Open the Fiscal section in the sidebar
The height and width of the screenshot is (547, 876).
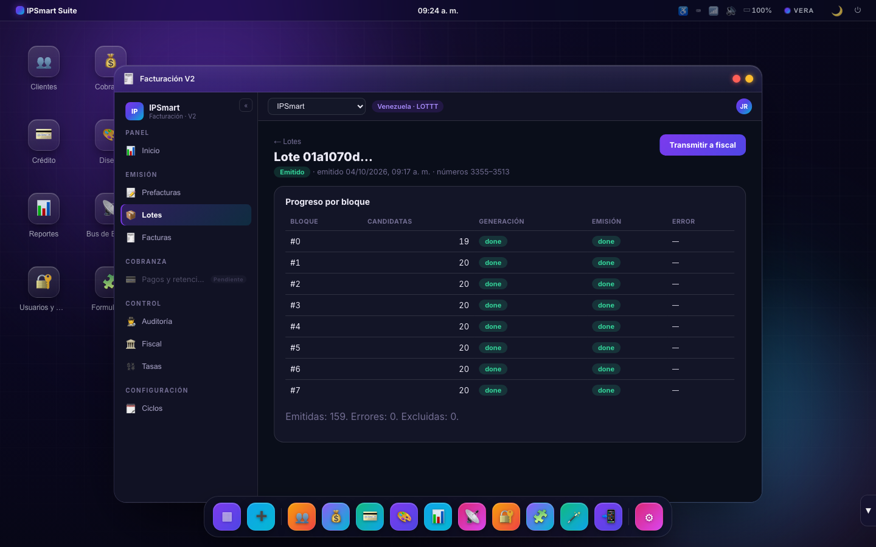coord(186,344)
